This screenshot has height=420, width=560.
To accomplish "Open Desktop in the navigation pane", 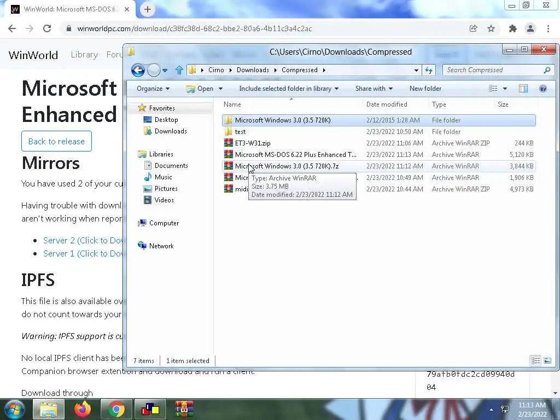I will pyautogui.click(x=166, y=120).
